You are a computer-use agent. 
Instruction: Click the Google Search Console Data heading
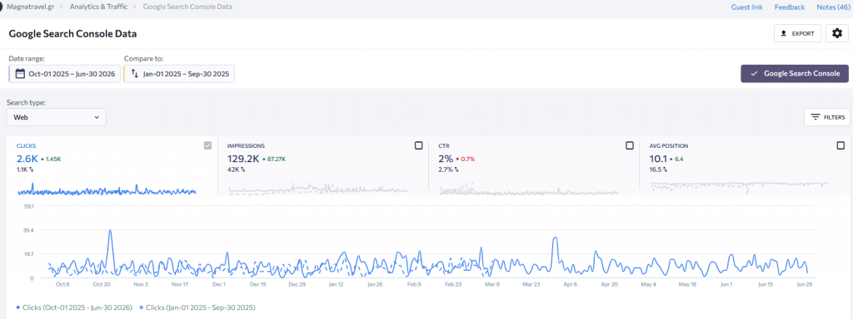tap(72, 33)
